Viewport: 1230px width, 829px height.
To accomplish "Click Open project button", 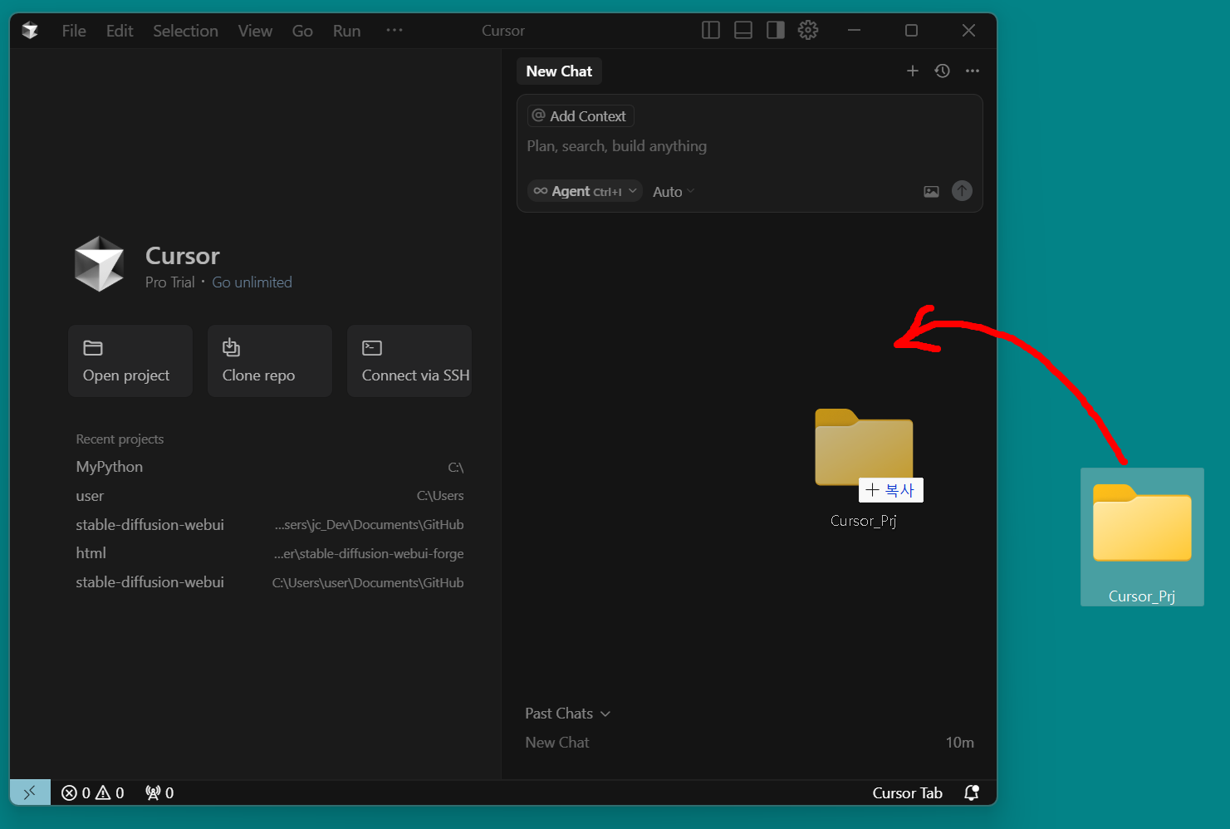I will point(130,361).
